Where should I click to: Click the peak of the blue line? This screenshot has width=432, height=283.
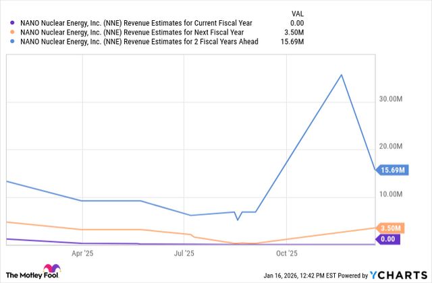coord(342,75)
